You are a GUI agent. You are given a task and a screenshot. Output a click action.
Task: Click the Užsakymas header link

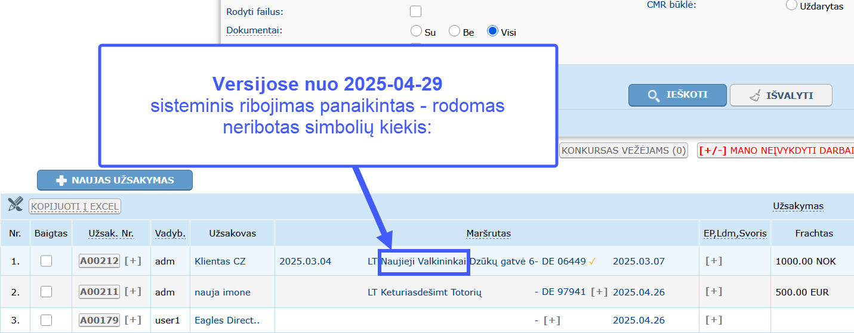click(x=798, y=206)
